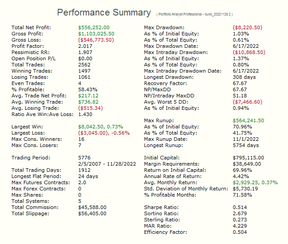Select the Initial Capital amount $795,115.00
Screen dimensions: 288x244
[249, 158]
